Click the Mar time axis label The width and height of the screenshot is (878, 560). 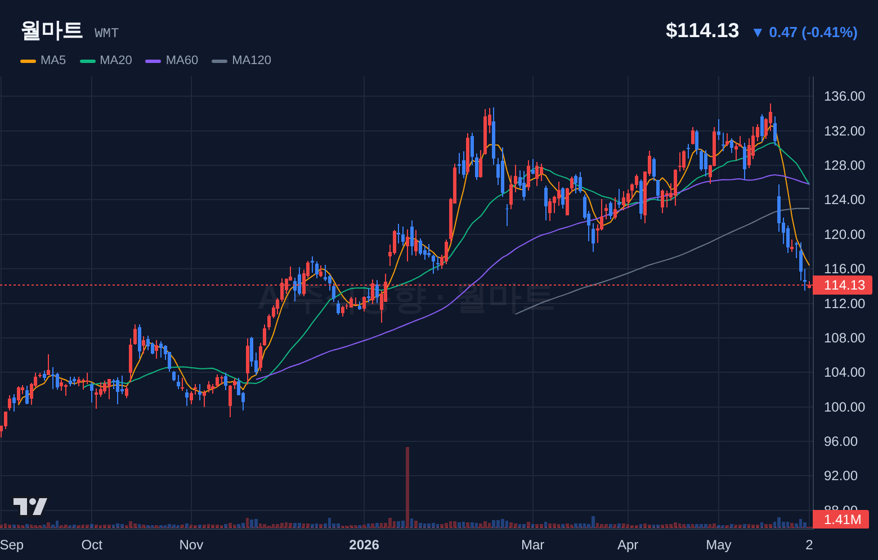533,545
